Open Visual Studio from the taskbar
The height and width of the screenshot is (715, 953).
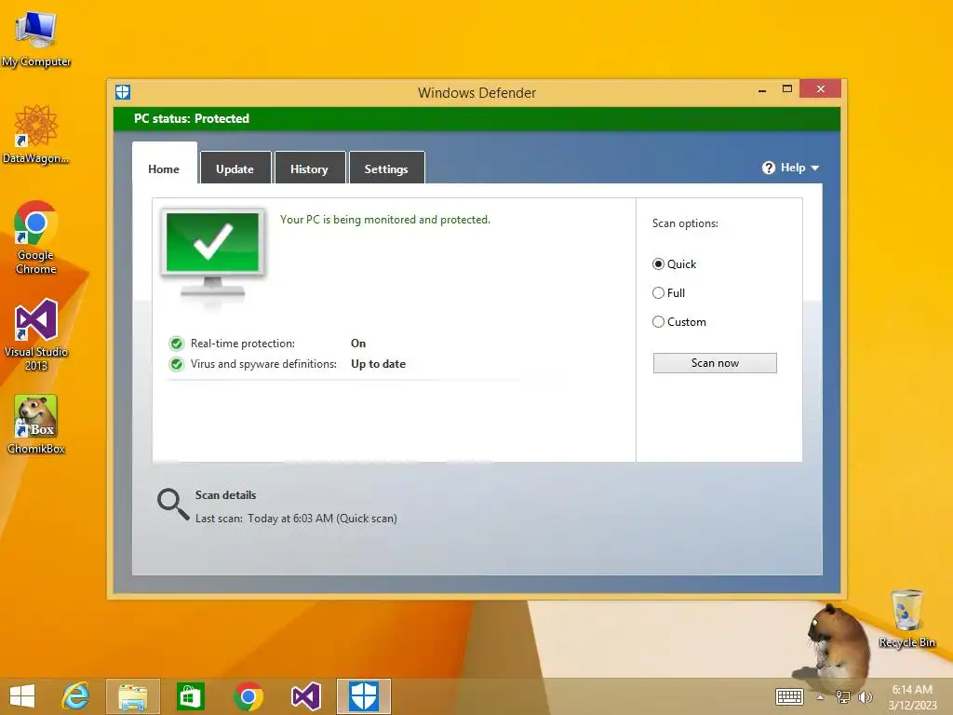305,696
